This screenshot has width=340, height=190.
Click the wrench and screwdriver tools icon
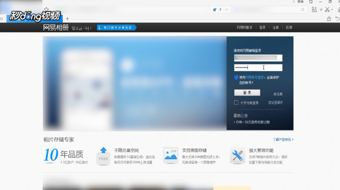237,156
